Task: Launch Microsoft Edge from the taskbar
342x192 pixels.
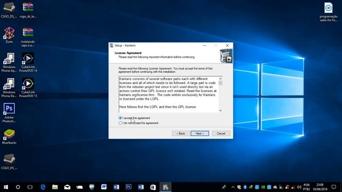Action: click(43, 187)
